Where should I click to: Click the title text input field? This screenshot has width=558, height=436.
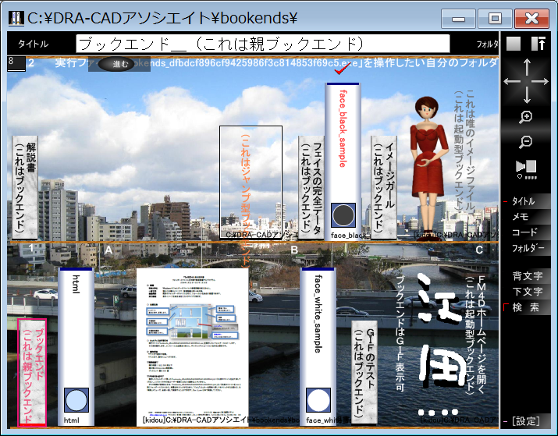(263, 44)
